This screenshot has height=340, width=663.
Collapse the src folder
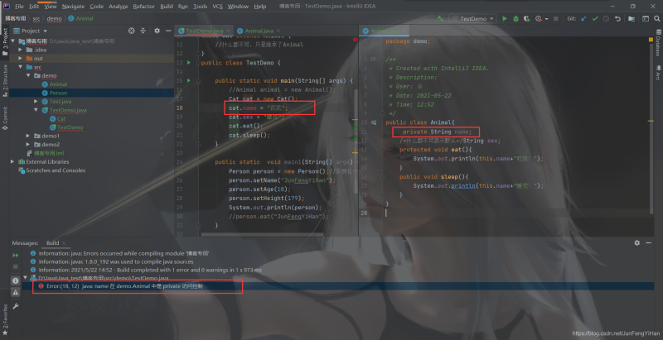click(x=20, y=67)
